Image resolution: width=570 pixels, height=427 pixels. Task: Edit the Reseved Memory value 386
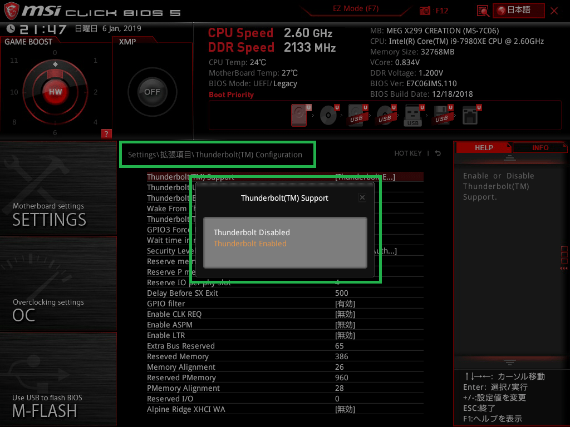click(342, 356)
